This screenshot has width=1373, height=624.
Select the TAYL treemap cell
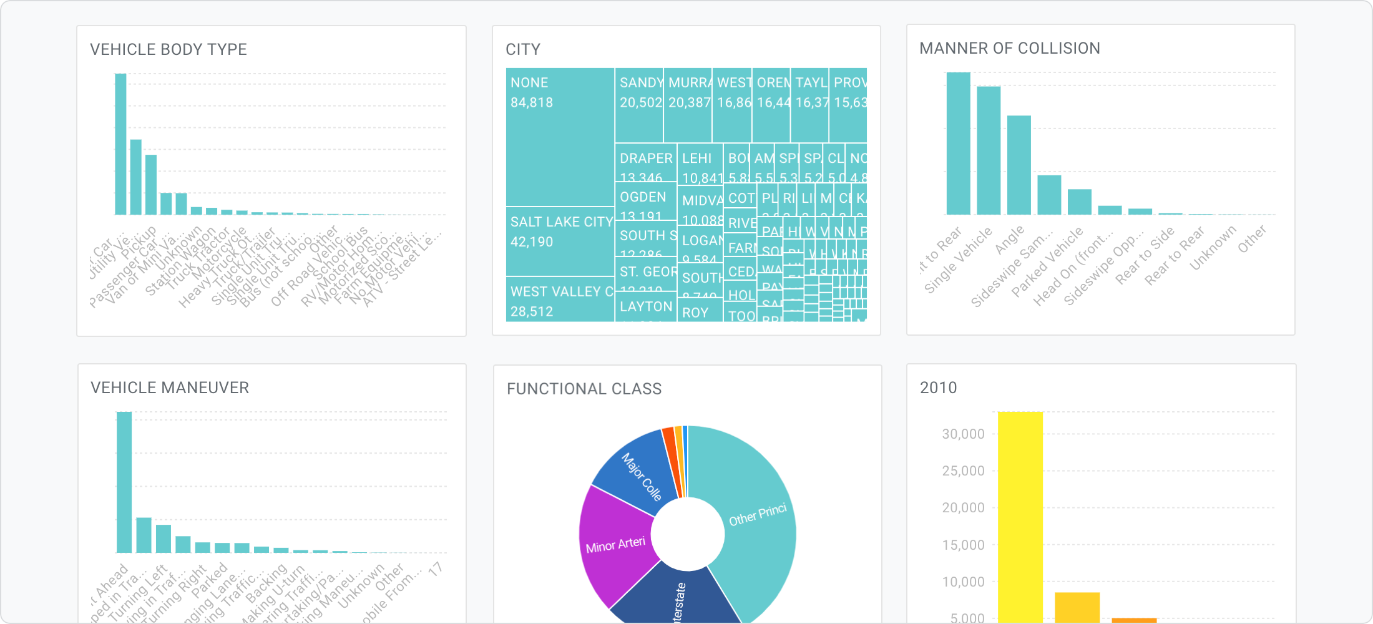809,105
